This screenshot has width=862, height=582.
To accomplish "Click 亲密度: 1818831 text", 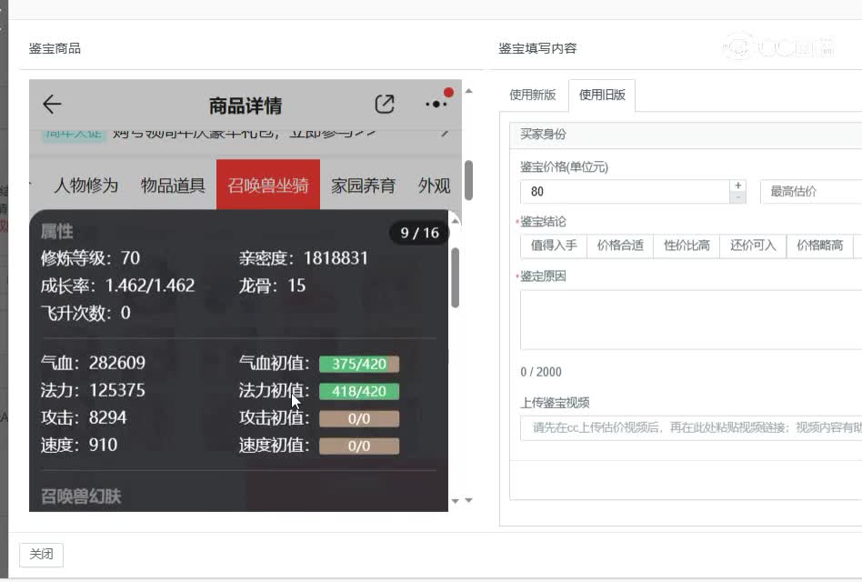I will (303, 257).
